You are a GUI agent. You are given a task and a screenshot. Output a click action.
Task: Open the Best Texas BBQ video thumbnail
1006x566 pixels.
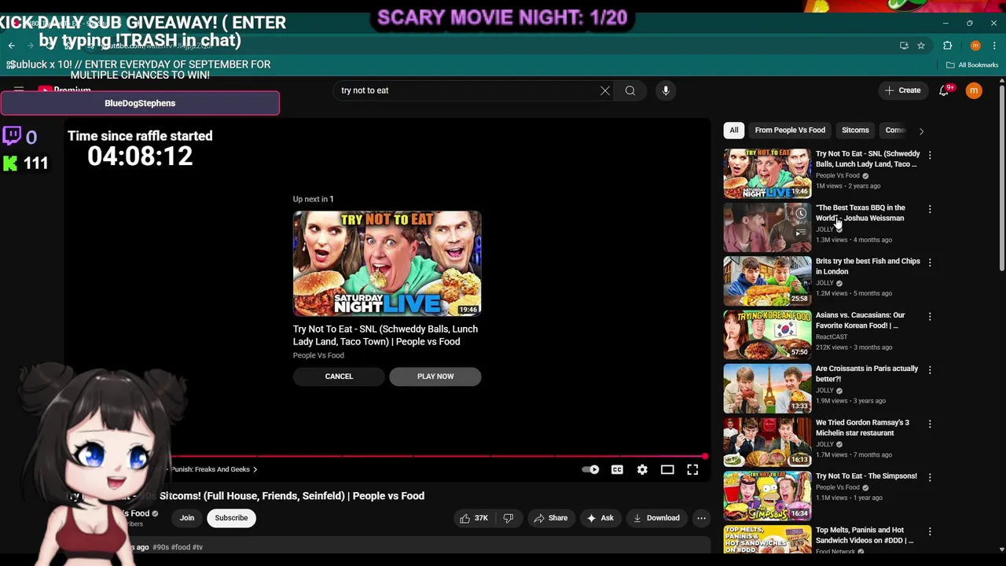pos(767,227)
